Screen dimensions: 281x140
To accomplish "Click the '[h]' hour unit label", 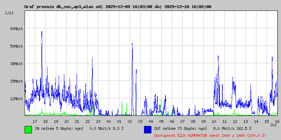I will 273,125.
